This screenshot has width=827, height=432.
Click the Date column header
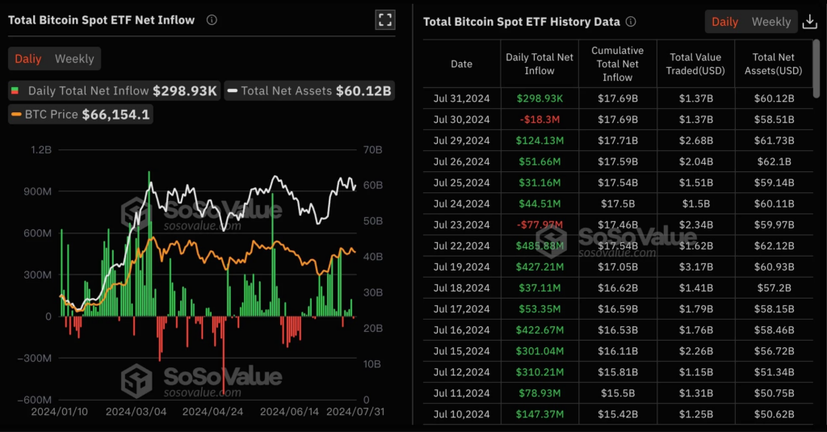coord(461,64)
